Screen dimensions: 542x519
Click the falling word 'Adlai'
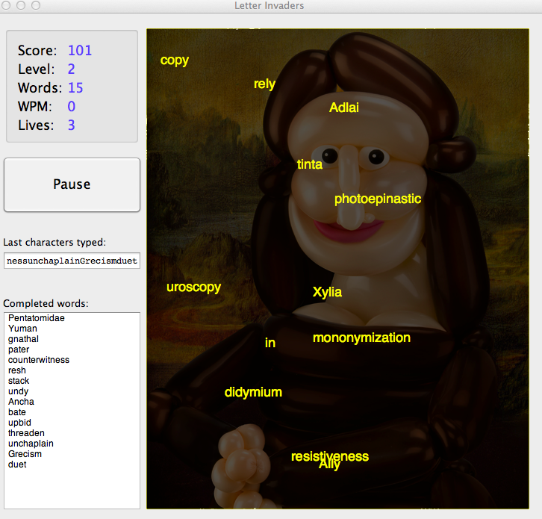pyautogui.click(x=344, y=108)
